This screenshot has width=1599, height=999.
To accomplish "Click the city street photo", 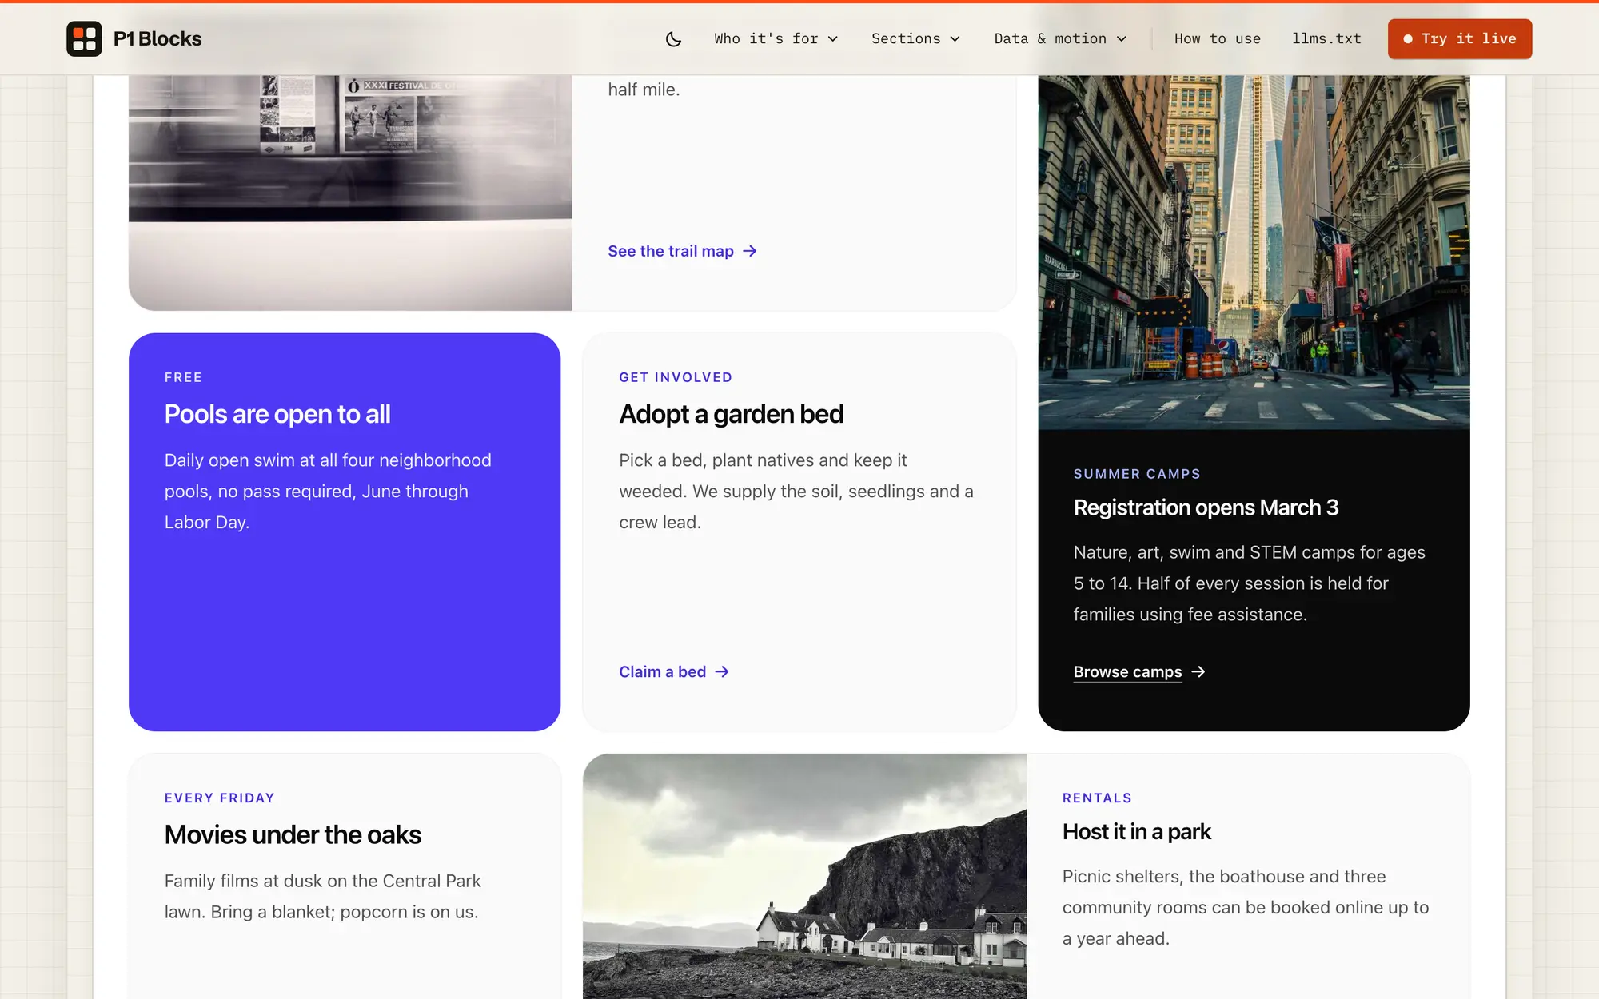I will pyautogui.click(x=1254, y=252).
